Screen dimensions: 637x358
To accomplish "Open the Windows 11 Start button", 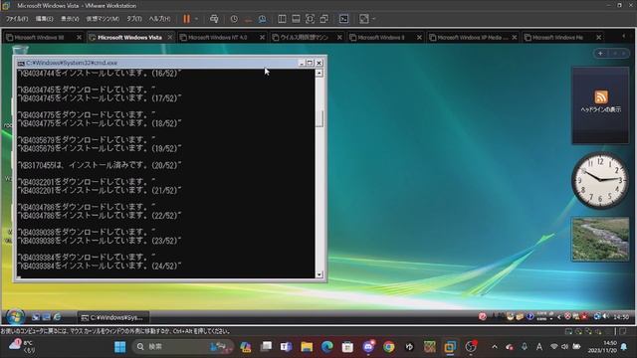I will coord(119,347).
